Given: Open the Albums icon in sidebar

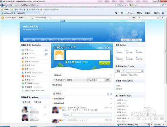Looking at the screenshot, I should click(23, 54).
